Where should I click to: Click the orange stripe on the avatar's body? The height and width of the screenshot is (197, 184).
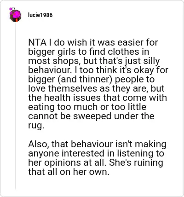[16, 20]
